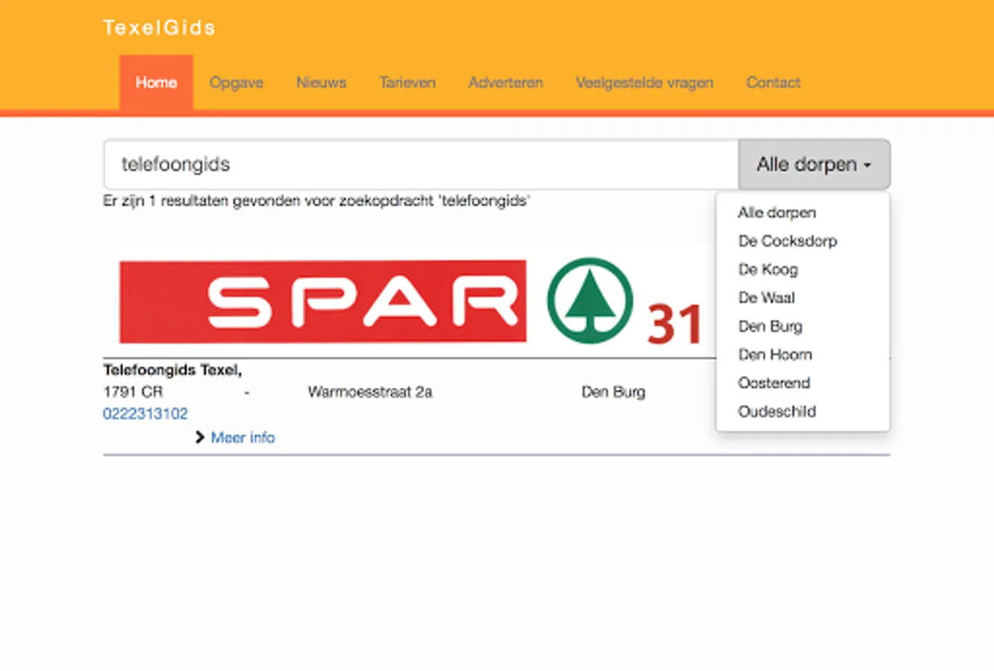
Task: Focus the search field containing 'telefoongids'
Action: coord(421,164)
